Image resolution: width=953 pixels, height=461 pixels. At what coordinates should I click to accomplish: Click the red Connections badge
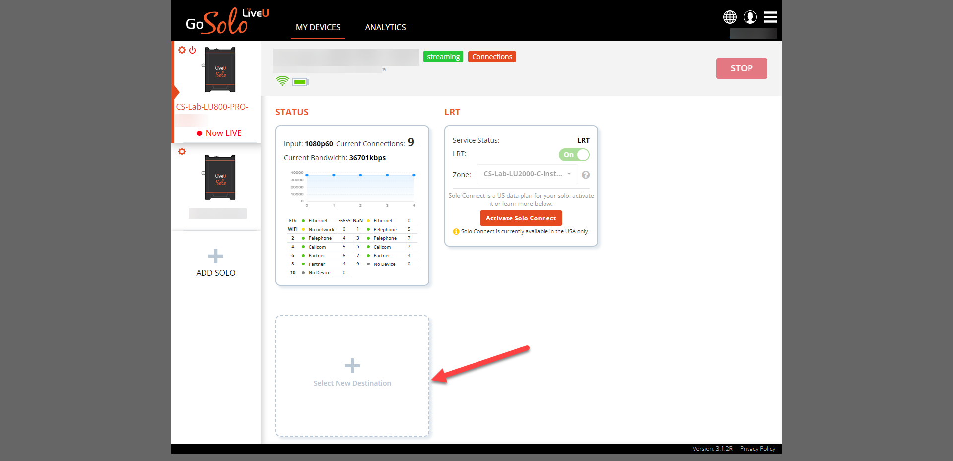[x=492, y=57]
